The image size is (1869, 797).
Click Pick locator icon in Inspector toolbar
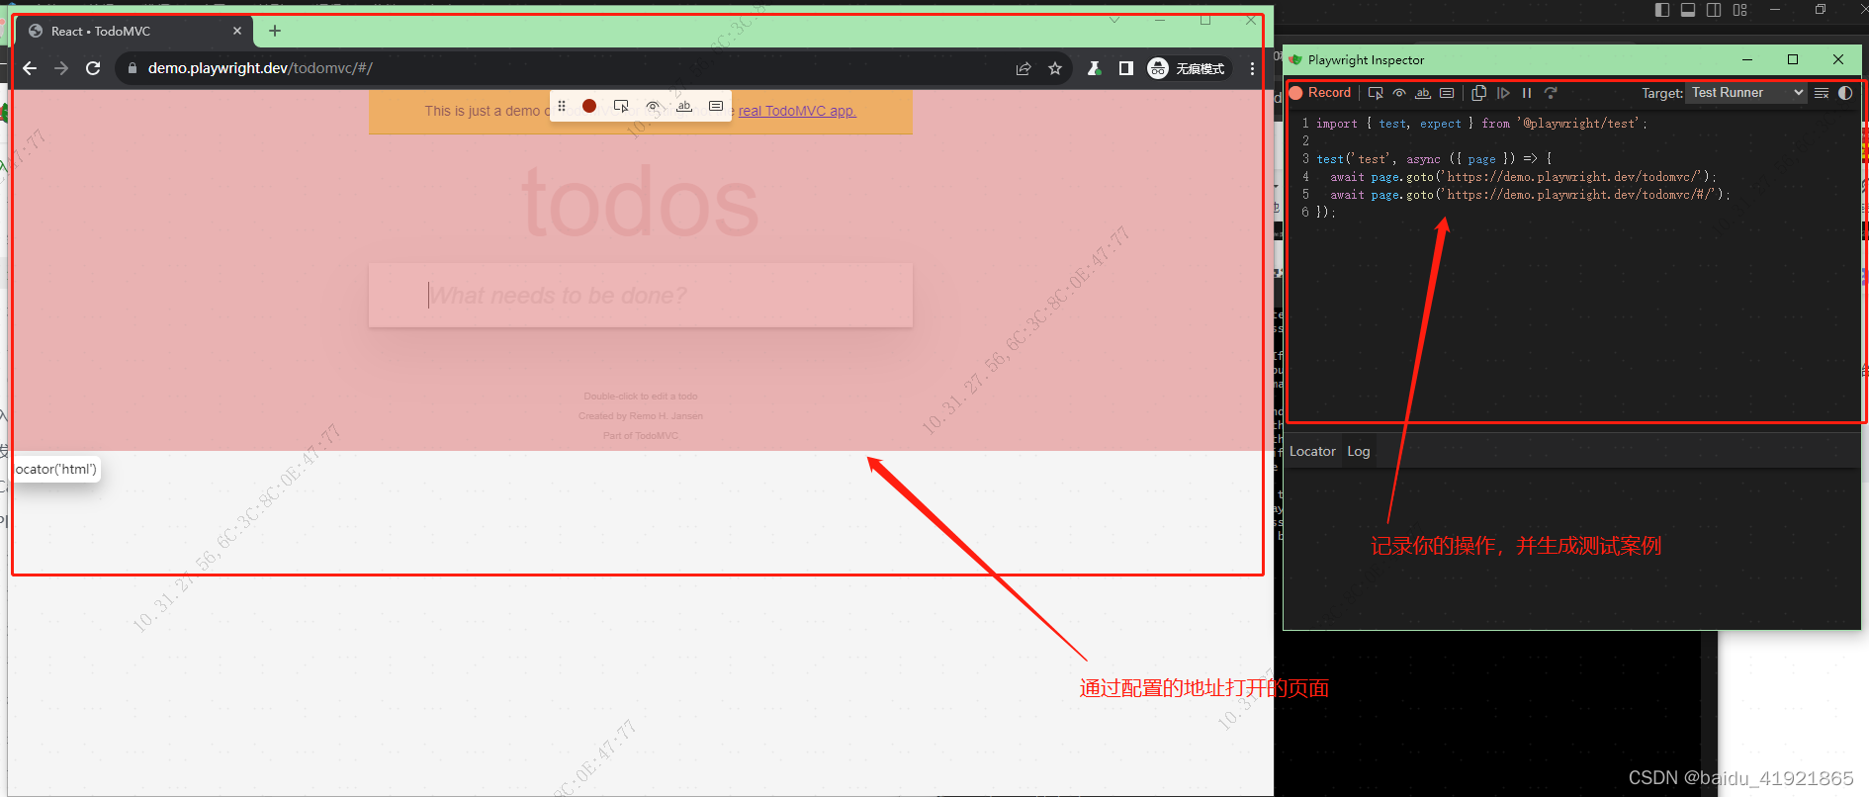click(x=1376, y=93)
